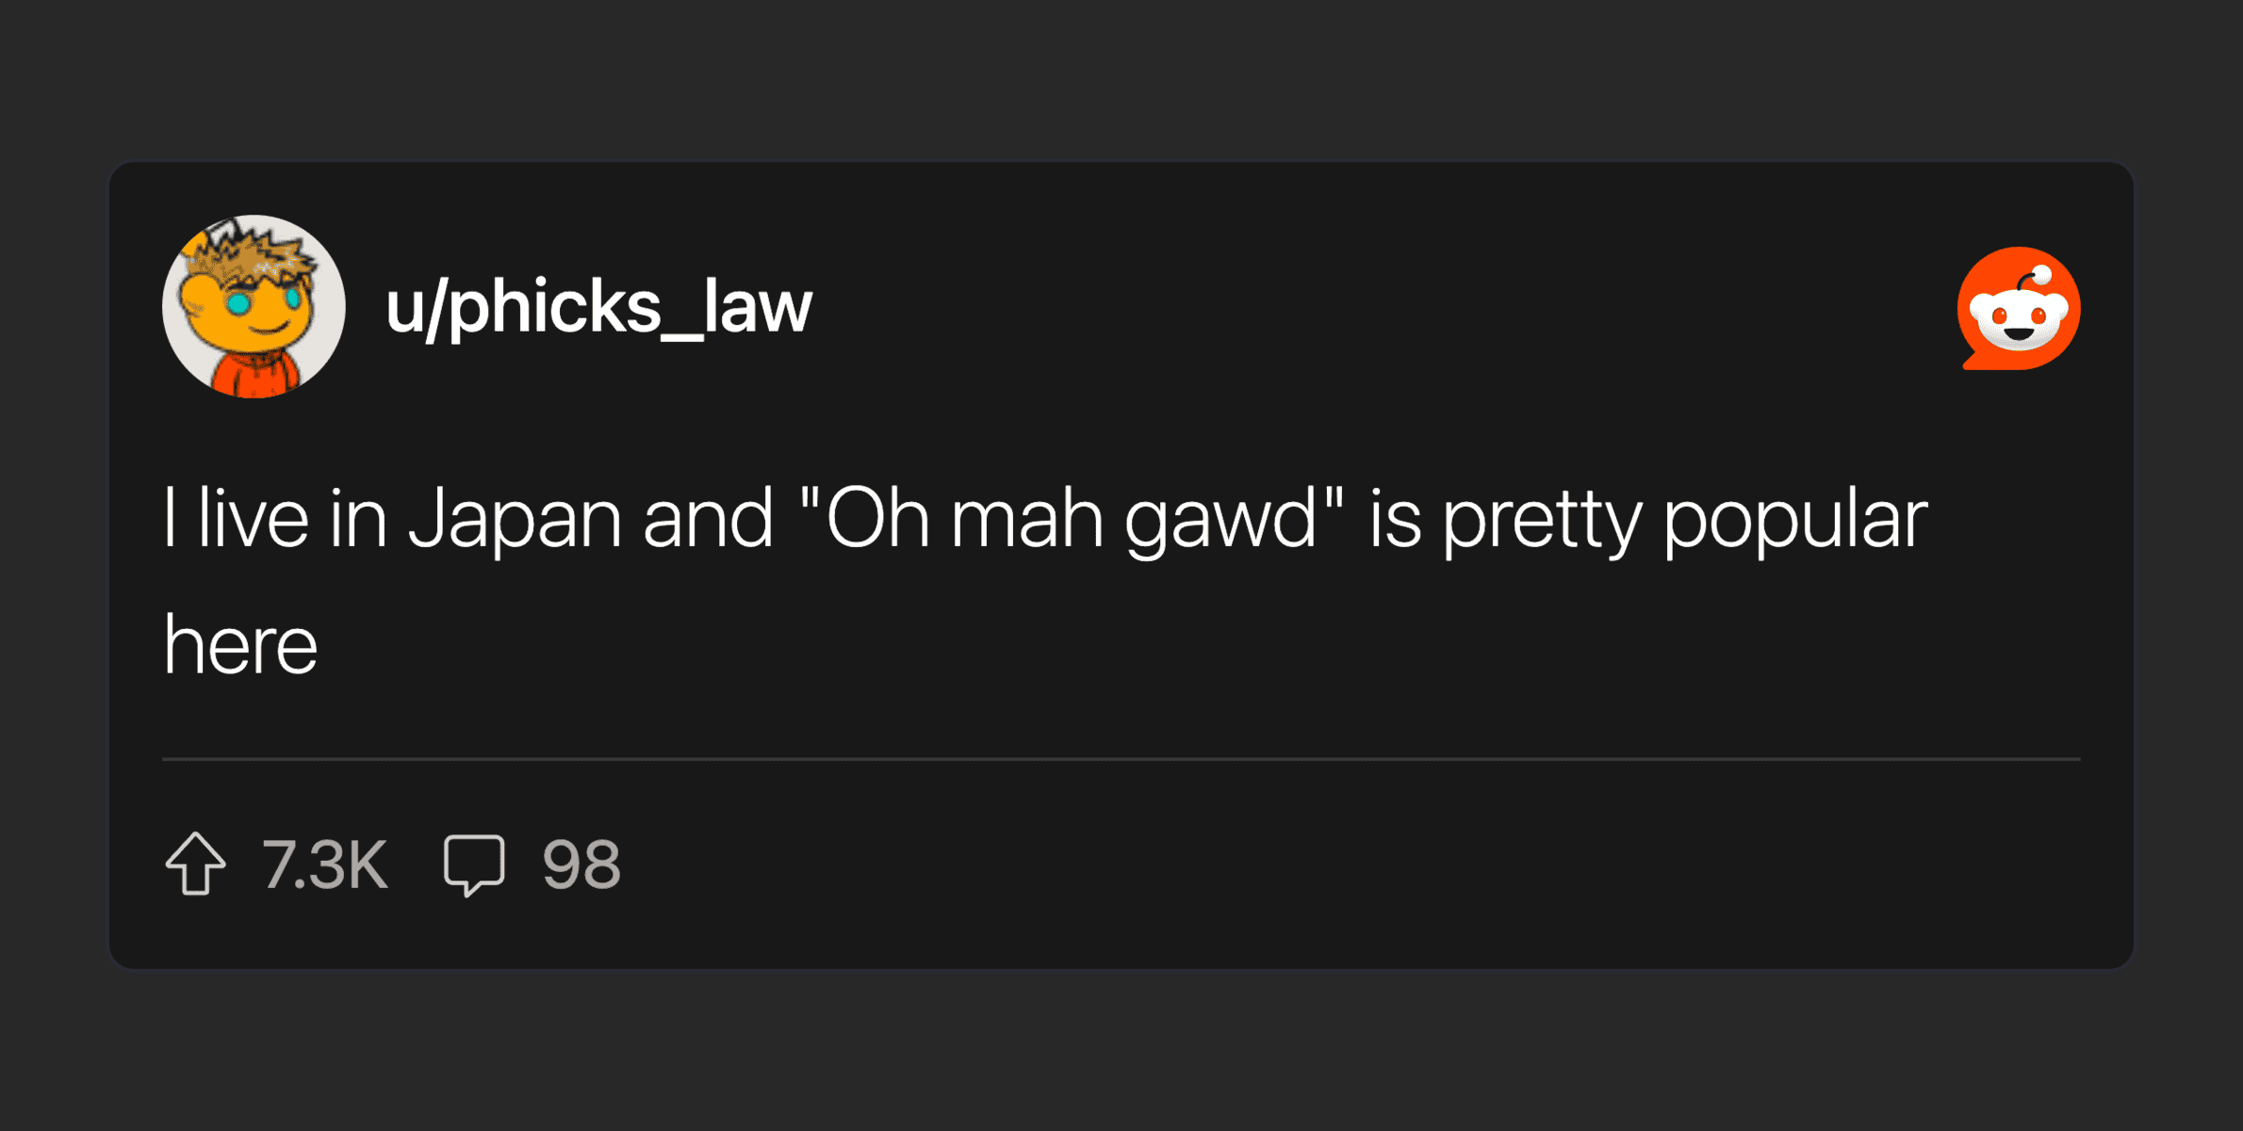Click the u/phicks_law username
The image size is (2243, 1131).
tap(598, 307)
